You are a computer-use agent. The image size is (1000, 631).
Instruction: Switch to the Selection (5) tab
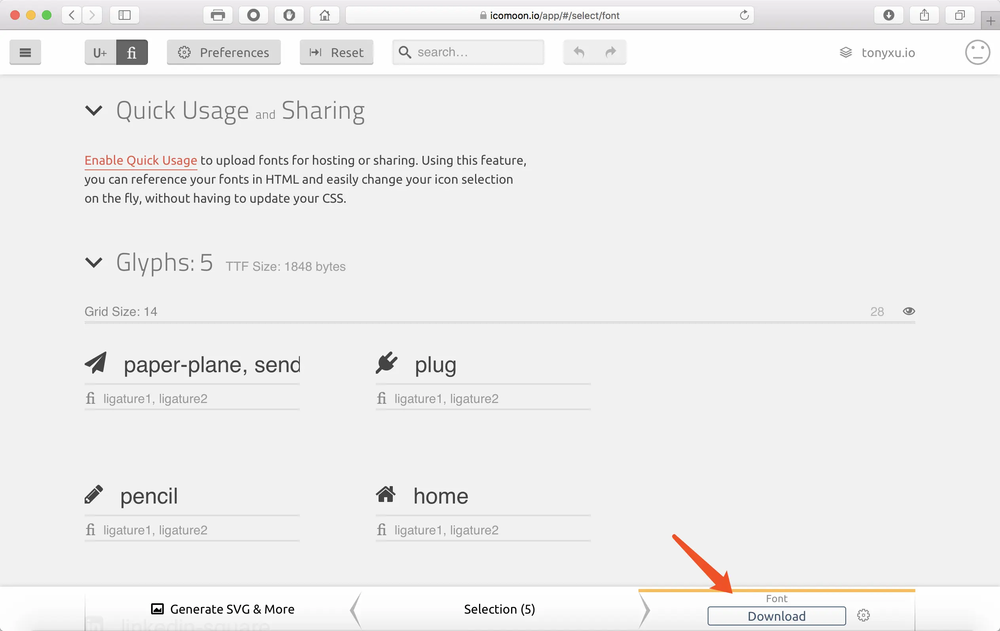pos(499,609)
